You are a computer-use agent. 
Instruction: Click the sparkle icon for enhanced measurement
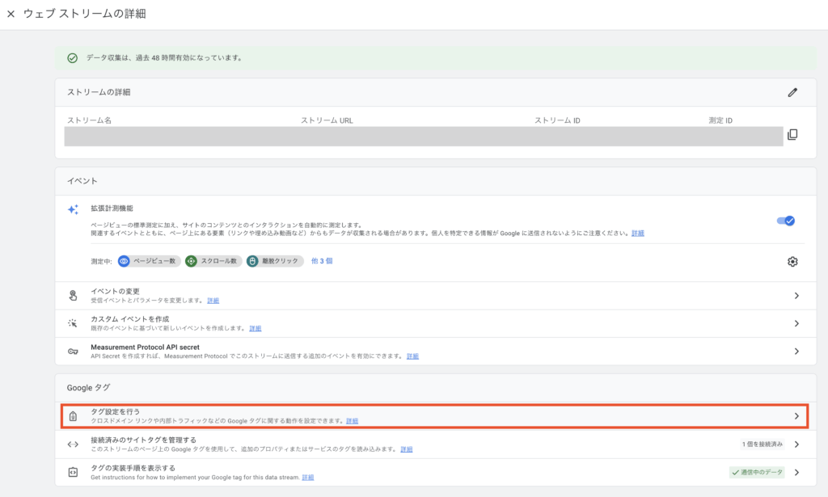[73, 209]
